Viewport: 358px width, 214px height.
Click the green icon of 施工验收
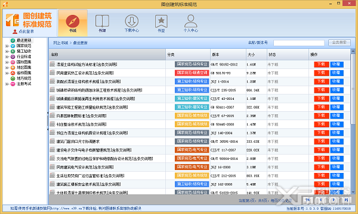click(x=13, y=51)
